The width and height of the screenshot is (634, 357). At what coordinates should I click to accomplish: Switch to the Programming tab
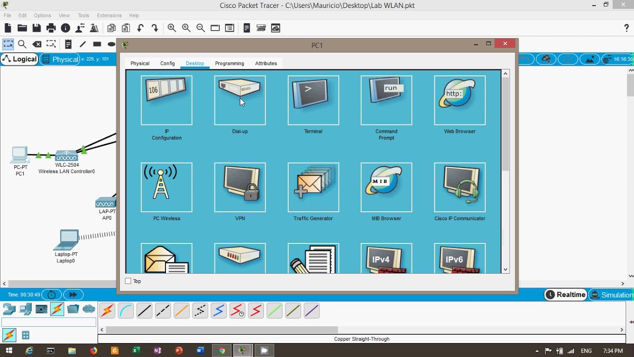point(229,63)
